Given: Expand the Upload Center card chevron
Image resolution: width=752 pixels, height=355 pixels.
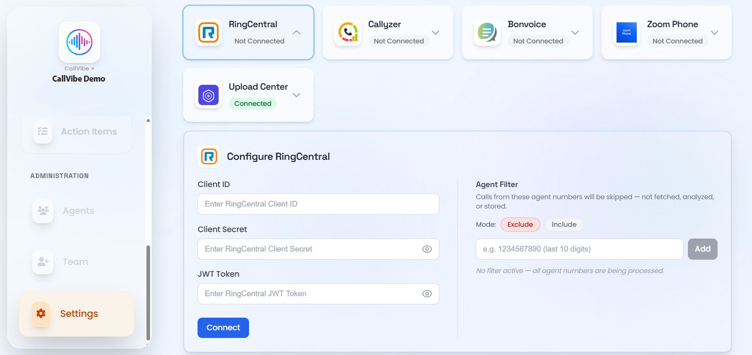Looking at the screenshot, I should pos(297,95).
